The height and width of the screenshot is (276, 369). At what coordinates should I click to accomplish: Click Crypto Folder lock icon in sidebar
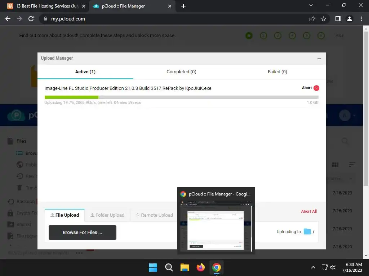(x=10, y=213)
